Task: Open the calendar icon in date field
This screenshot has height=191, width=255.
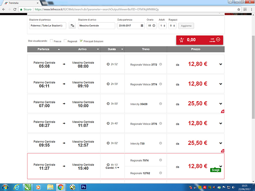Action: 142,26
